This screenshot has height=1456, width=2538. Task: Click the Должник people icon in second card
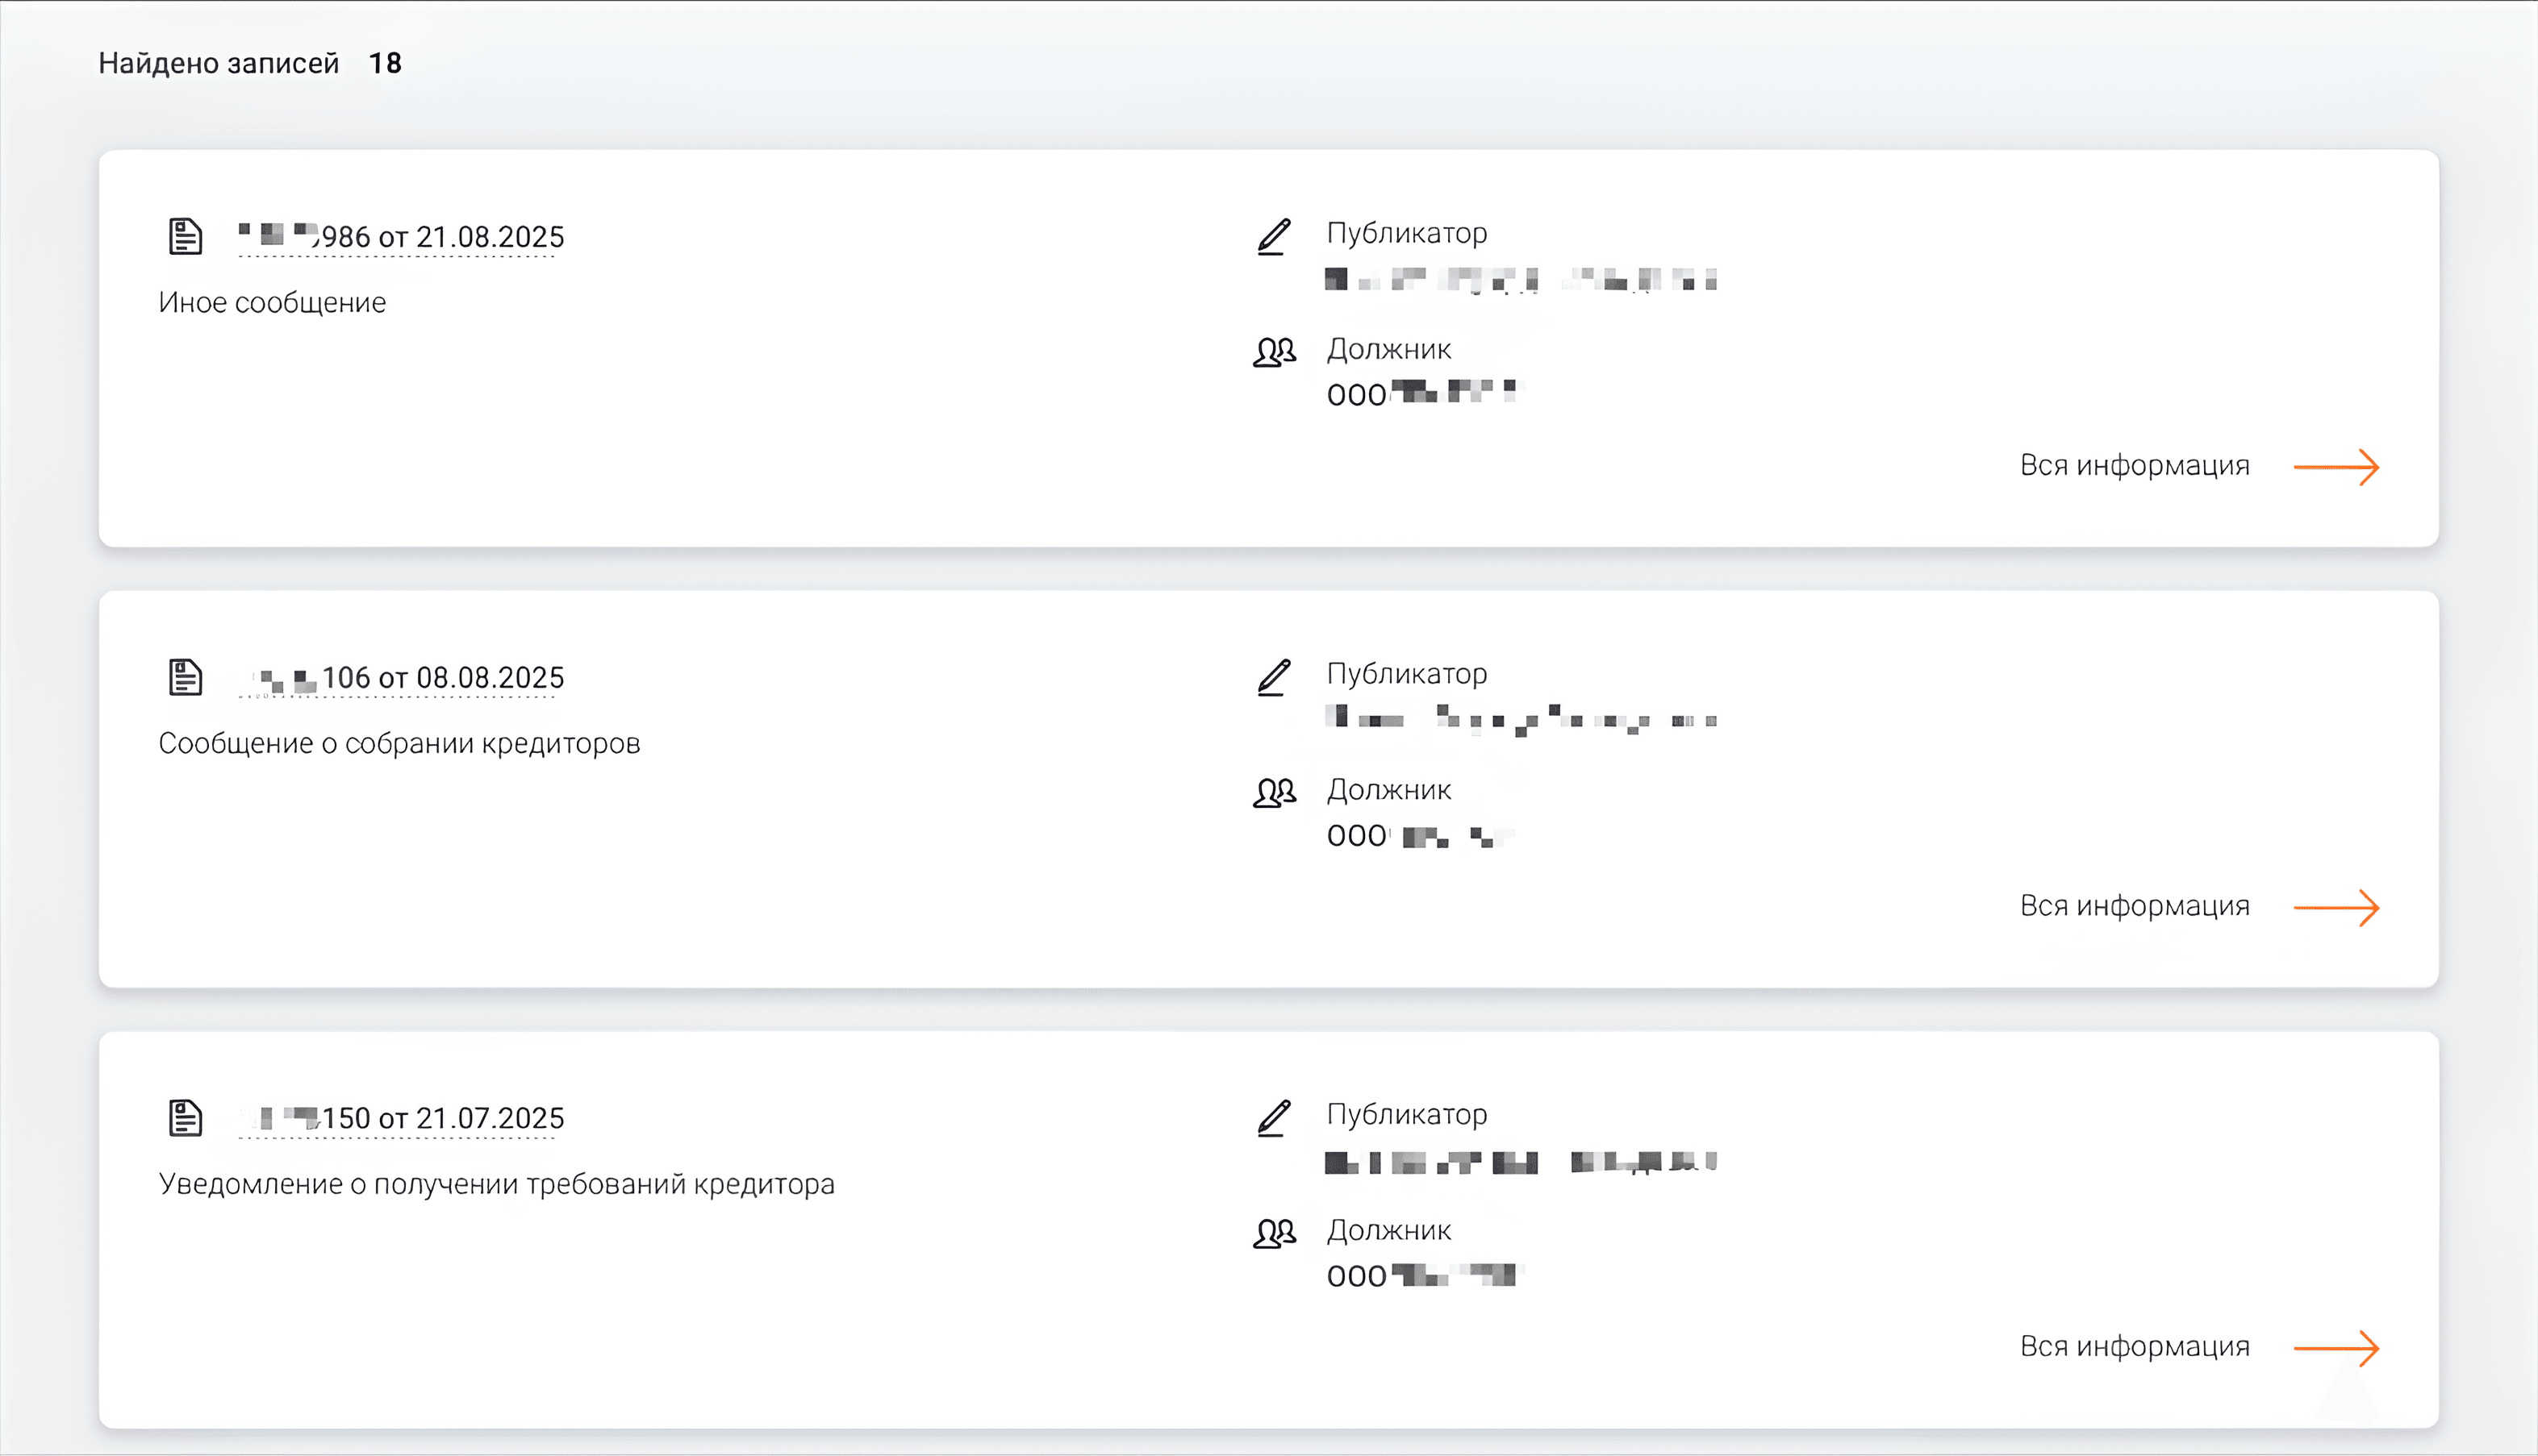pos(1275,792)
